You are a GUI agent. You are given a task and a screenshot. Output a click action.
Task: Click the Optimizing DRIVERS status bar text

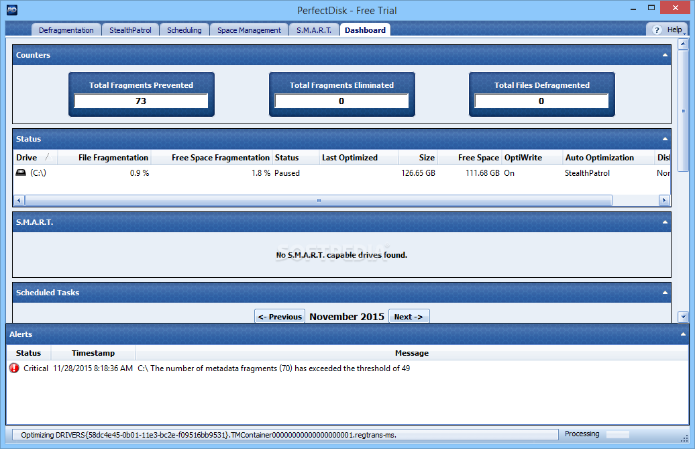[x=209, y=435]
